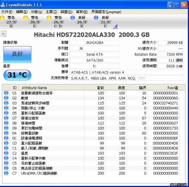
Task: Click status orb of attribute 08 row
Action: pos(6,123)
